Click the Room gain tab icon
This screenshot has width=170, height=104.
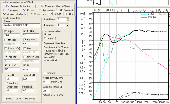(5, 10)
